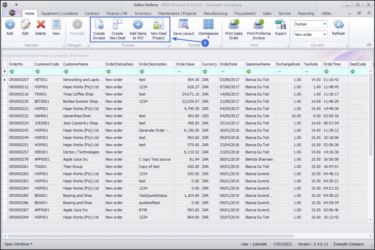Click the OrderValue filter equals icon
Viewport: 375px width, 250px height.
(179, 72)
